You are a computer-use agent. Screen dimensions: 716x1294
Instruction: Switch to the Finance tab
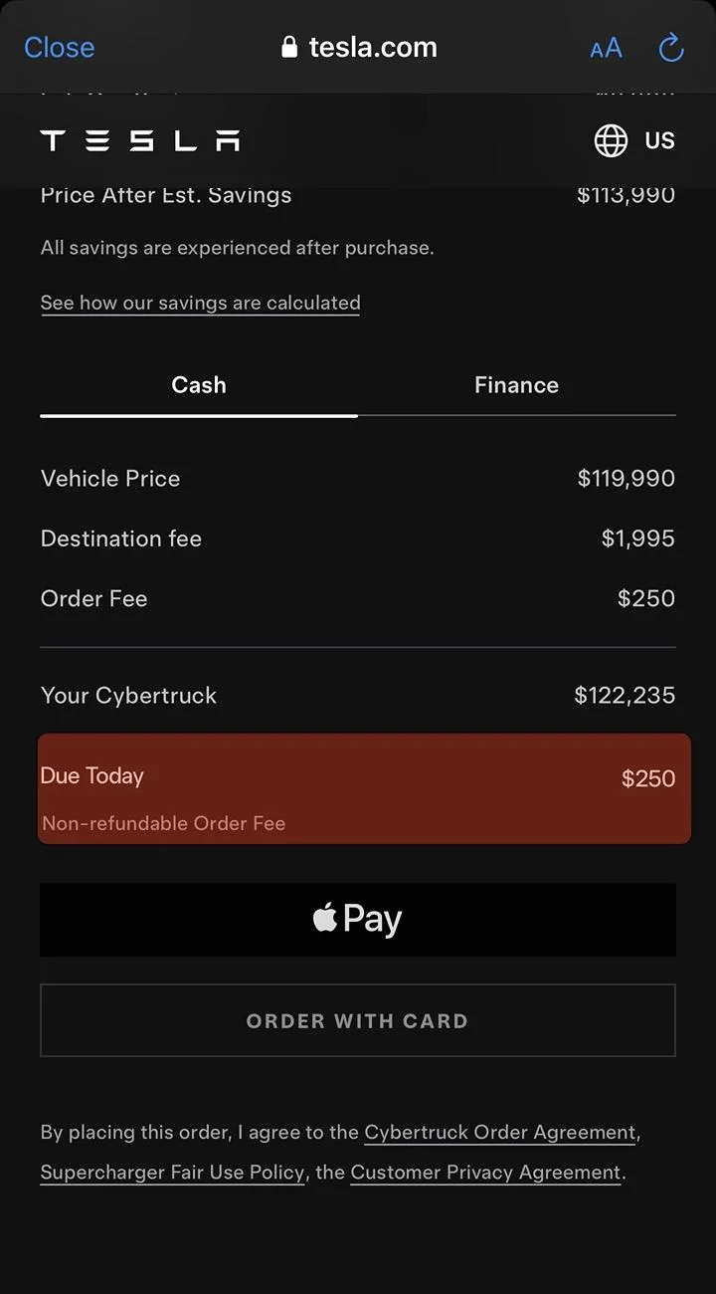coord(516,385)
